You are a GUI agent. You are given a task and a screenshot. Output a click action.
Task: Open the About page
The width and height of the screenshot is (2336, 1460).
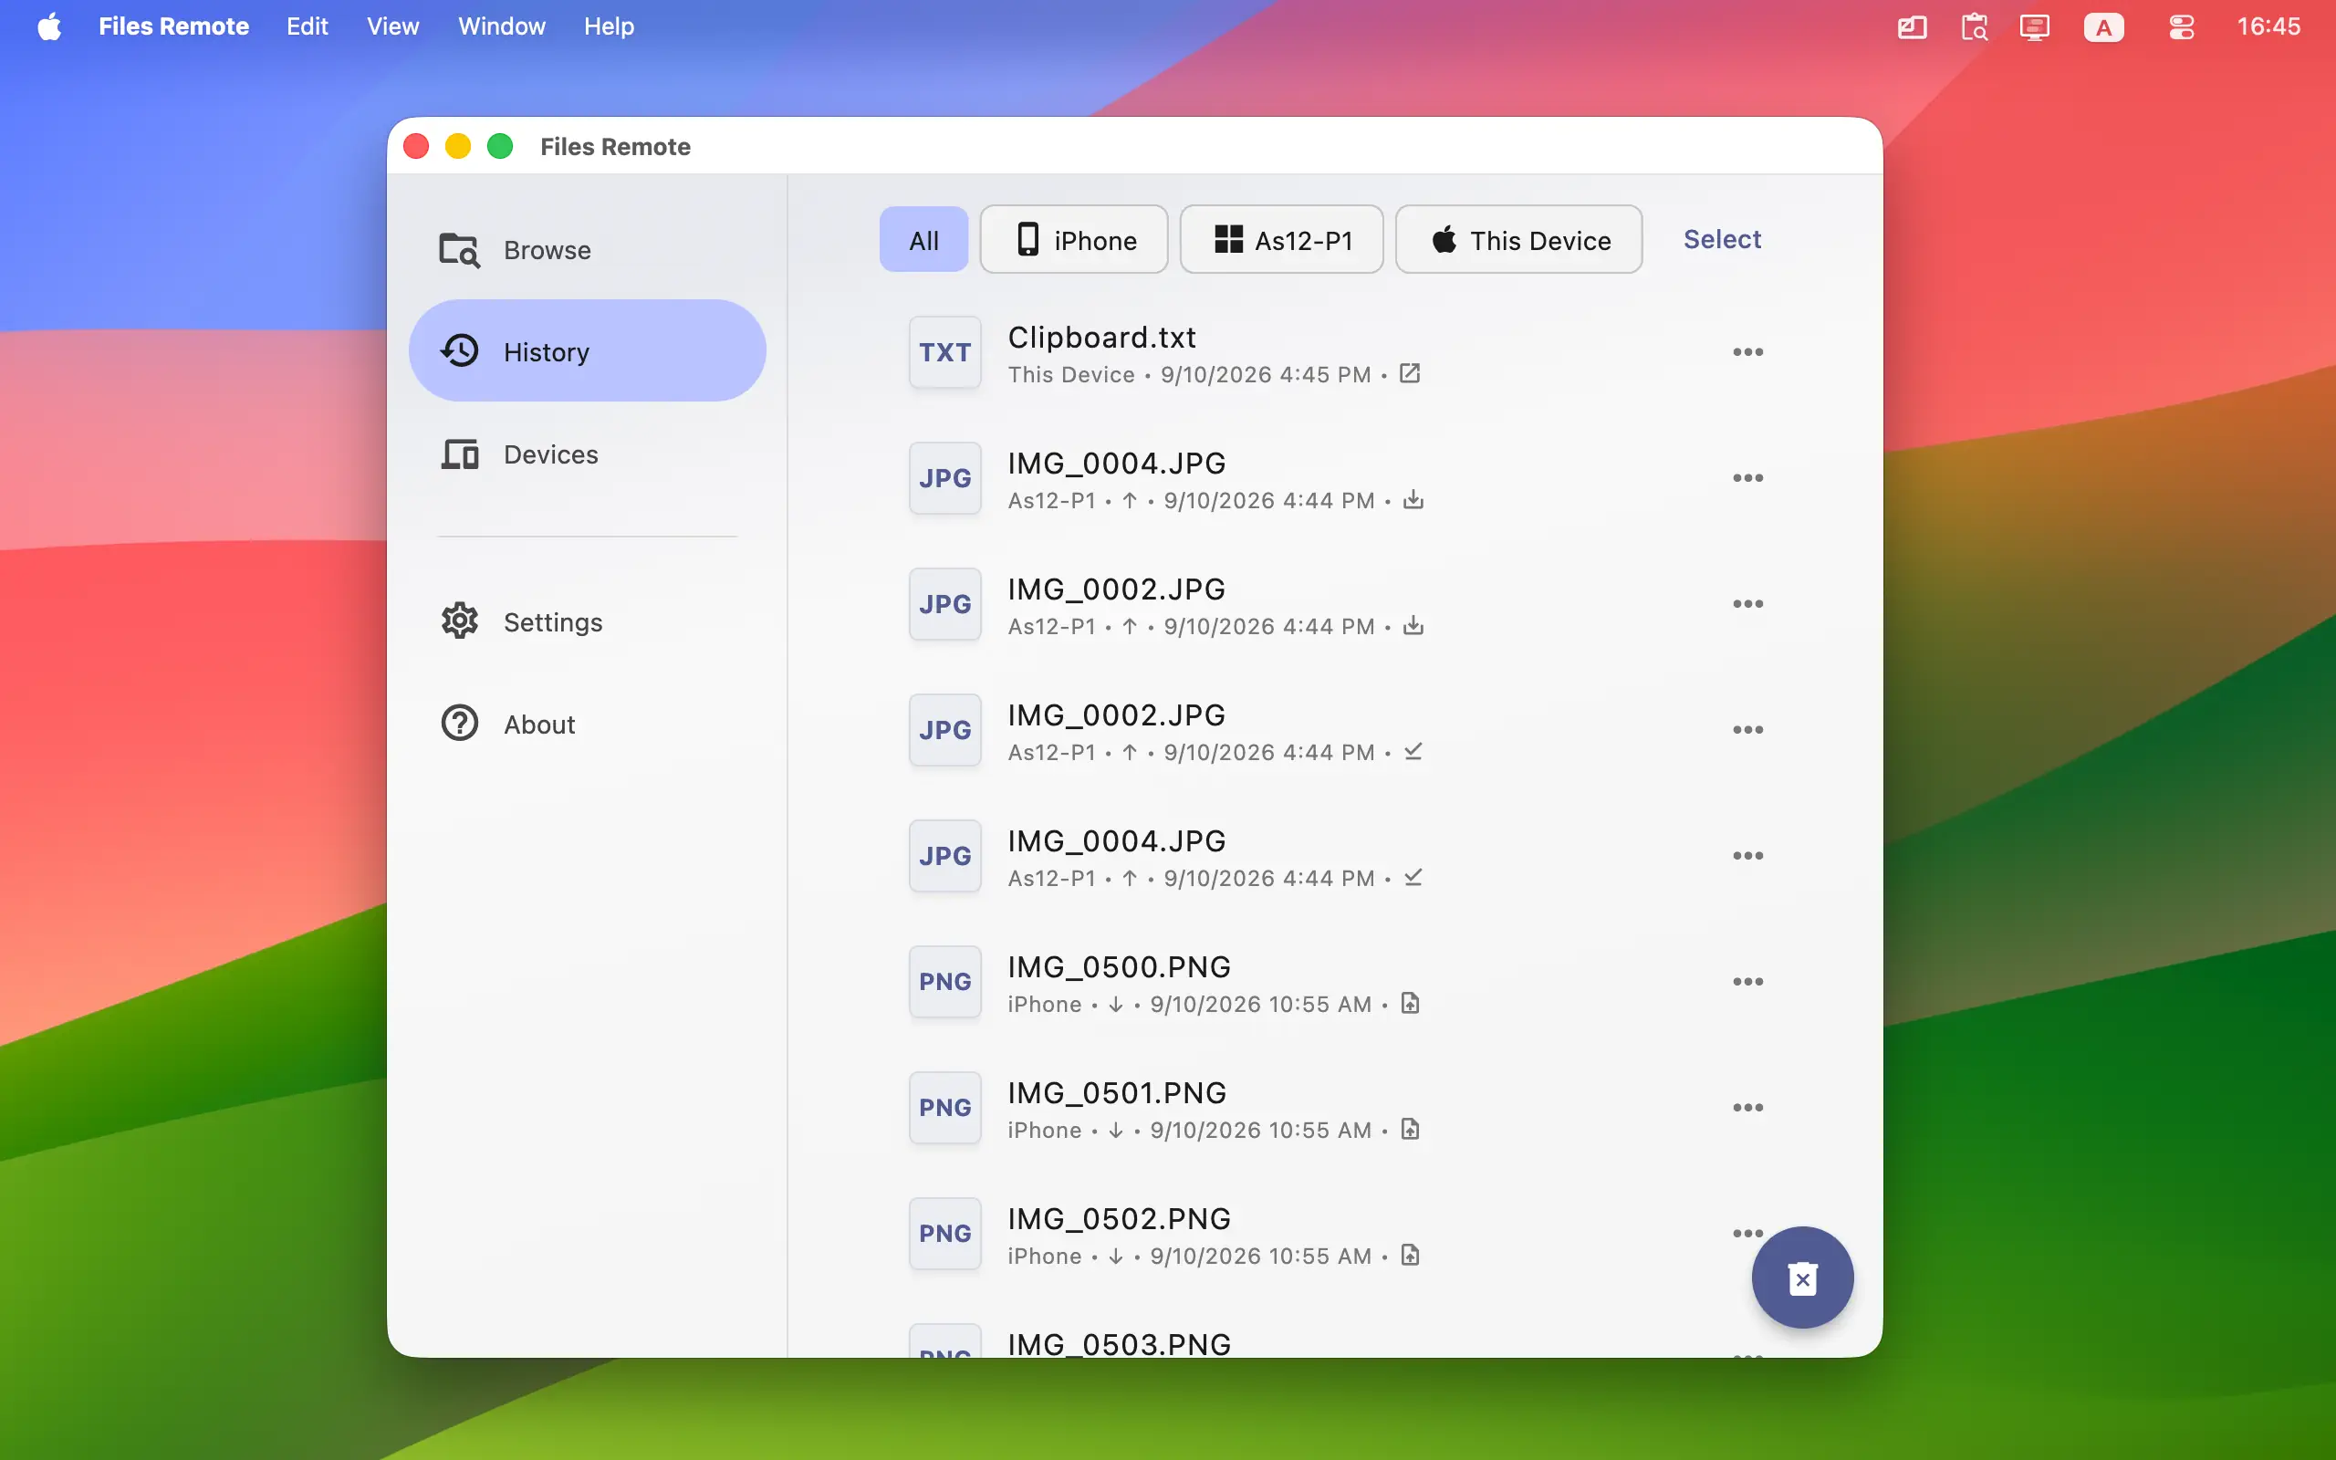pyautogui.click(x=587, y=724)
